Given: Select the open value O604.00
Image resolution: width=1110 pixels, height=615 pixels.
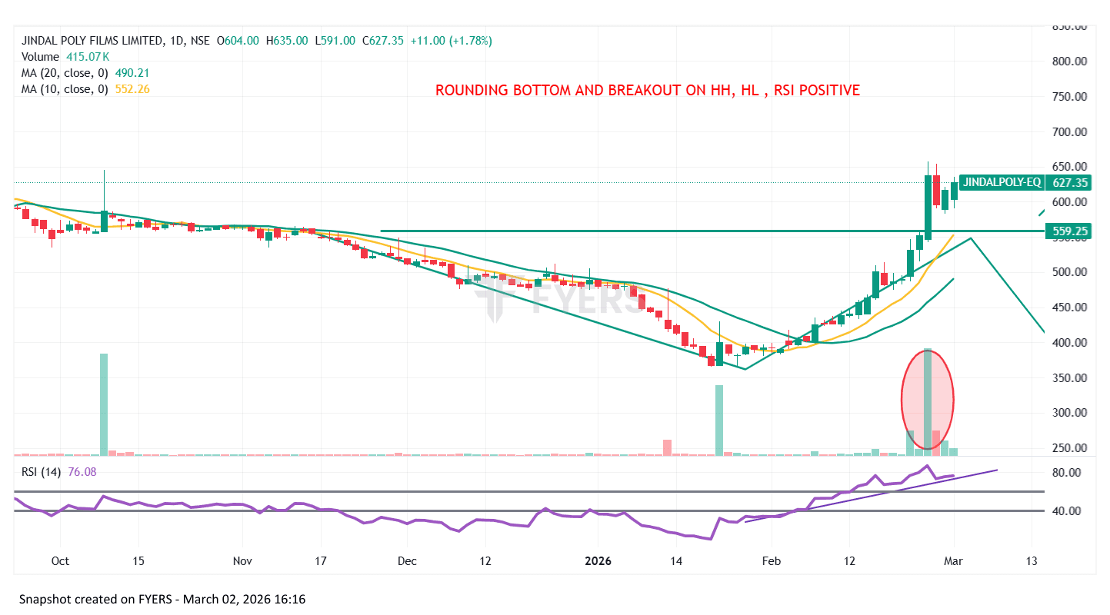Looking at the screenshot, I should 238,41.
